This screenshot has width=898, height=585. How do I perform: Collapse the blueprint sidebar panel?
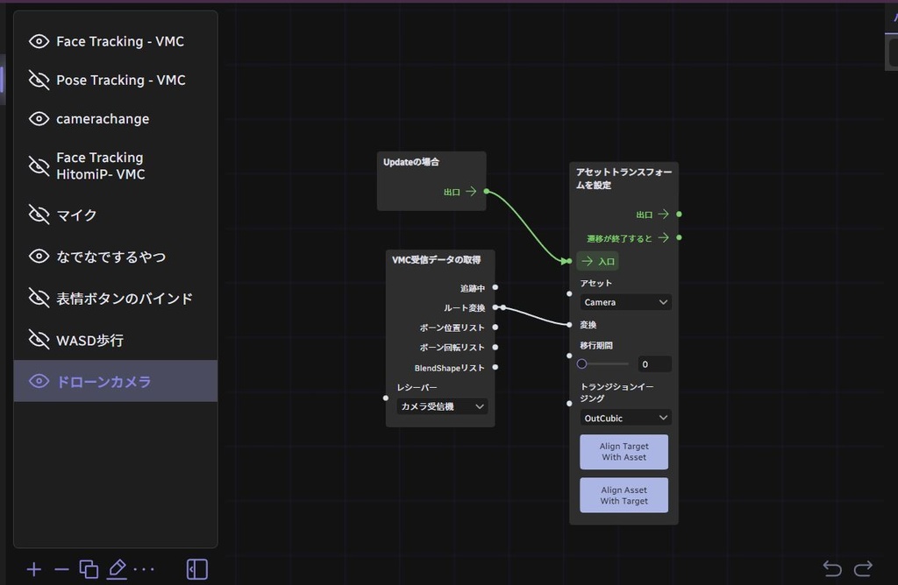[x=197, y=569]
